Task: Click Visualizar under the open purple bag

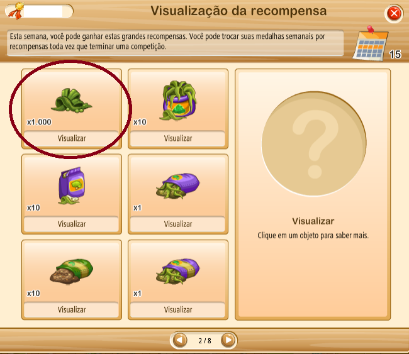Action: pyautogui.click(x=178, y=224)
